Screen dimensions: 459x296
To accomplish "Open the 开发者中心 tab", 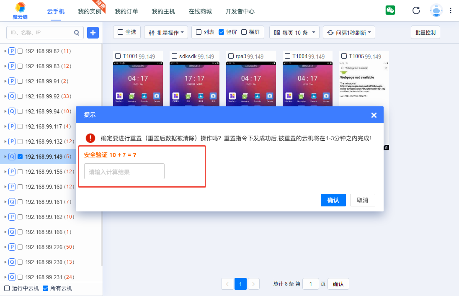I will tap(240, 11).
